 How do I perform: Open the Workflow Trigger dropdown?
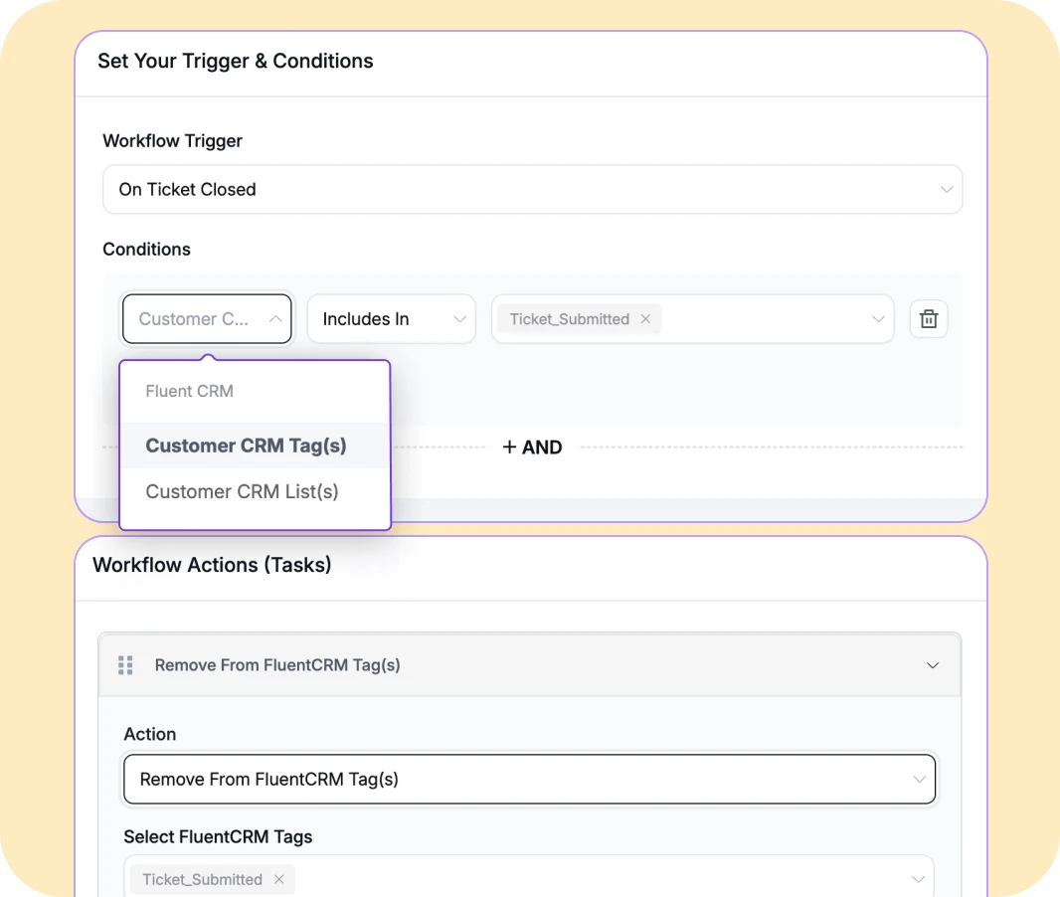(532, 189)
